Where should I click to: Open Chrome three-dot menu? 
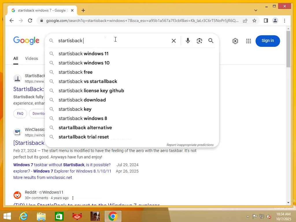coord(284,21)
